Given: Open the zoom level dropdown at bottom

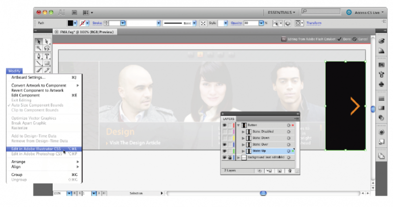Looking at the screenshot, I should 69,193.
